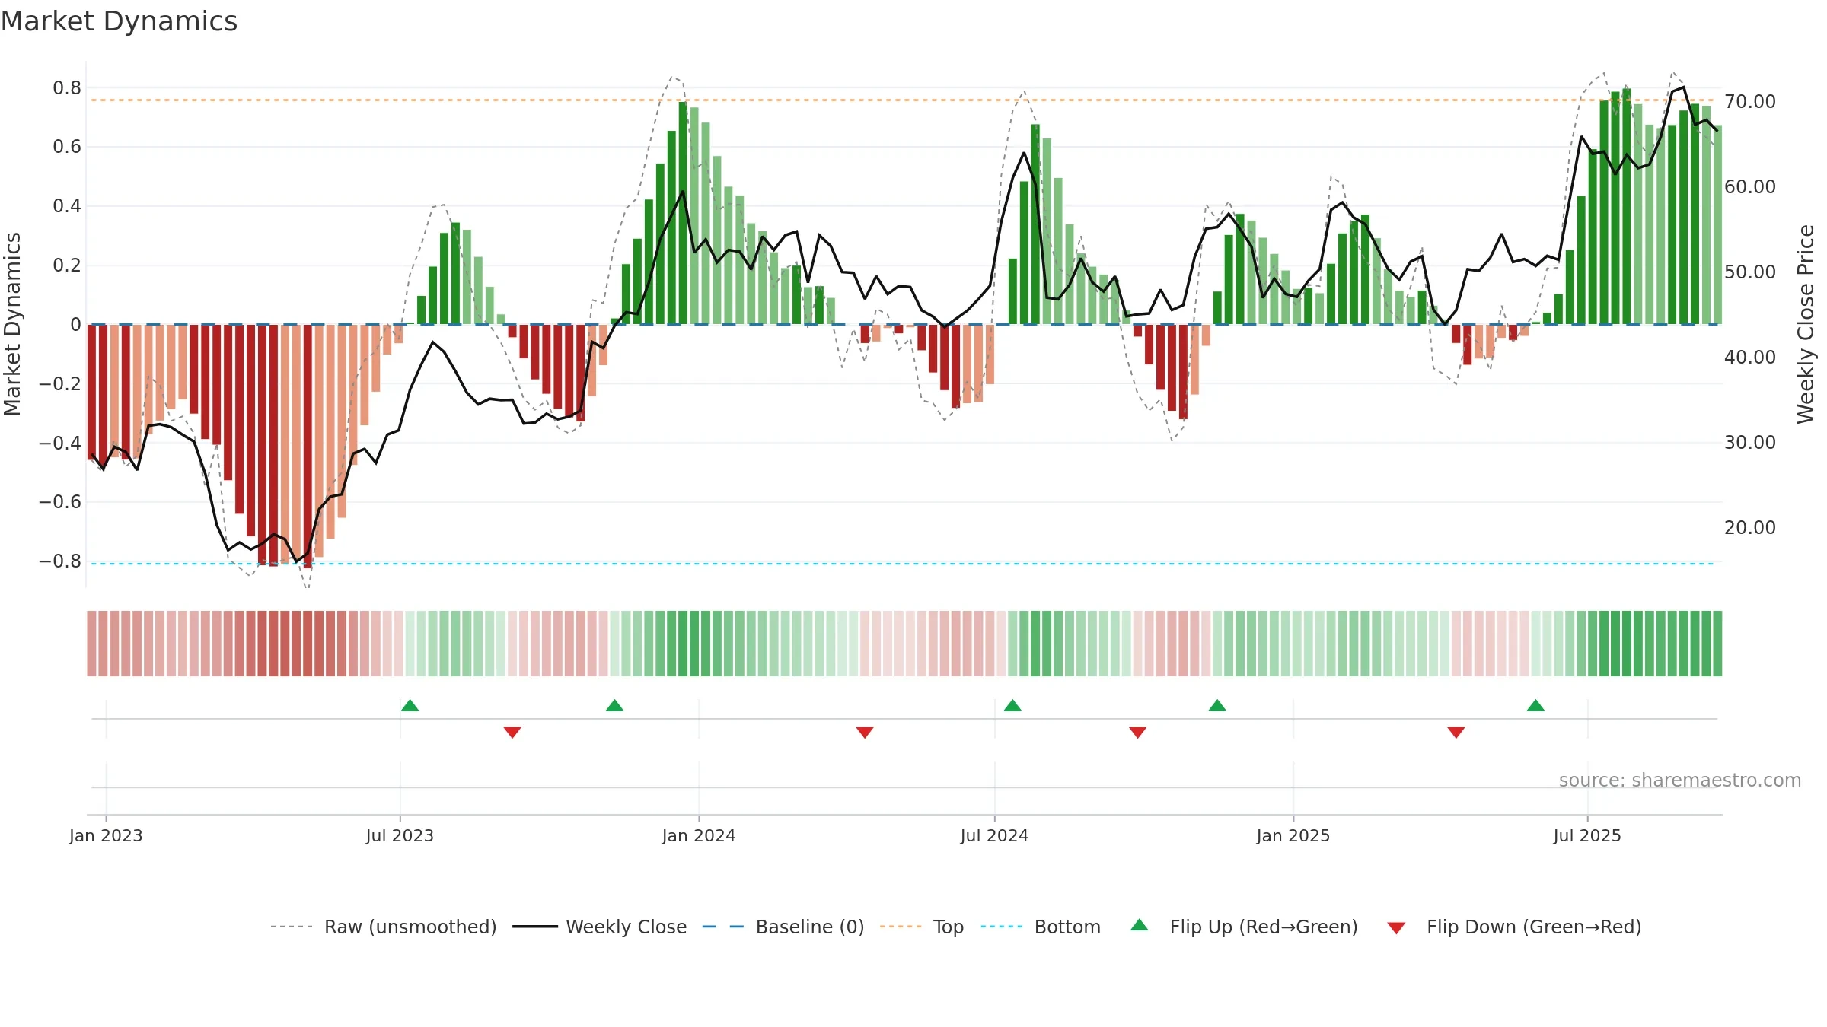Click the Jul 2023 x-axis label
This screenshot has width=1827, height=1027.
click(400, 835)
